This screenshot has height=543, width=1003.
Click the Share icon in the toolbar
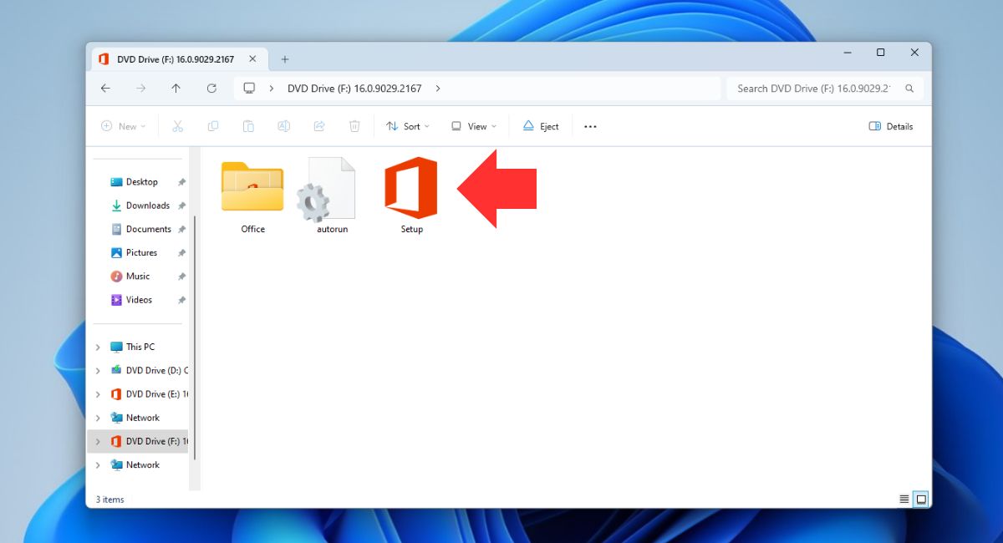(319, 125)
